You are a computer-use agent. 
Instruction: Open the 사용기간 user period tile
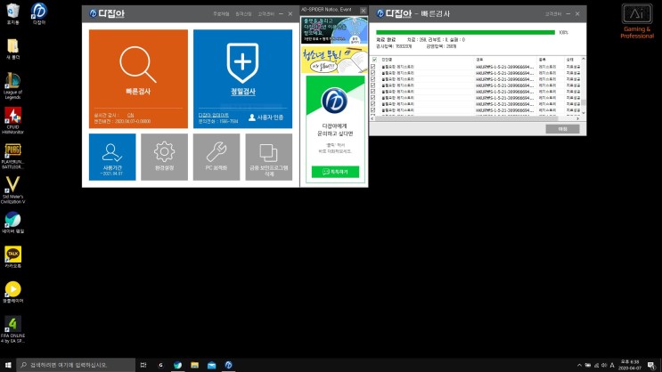point(112,157)
